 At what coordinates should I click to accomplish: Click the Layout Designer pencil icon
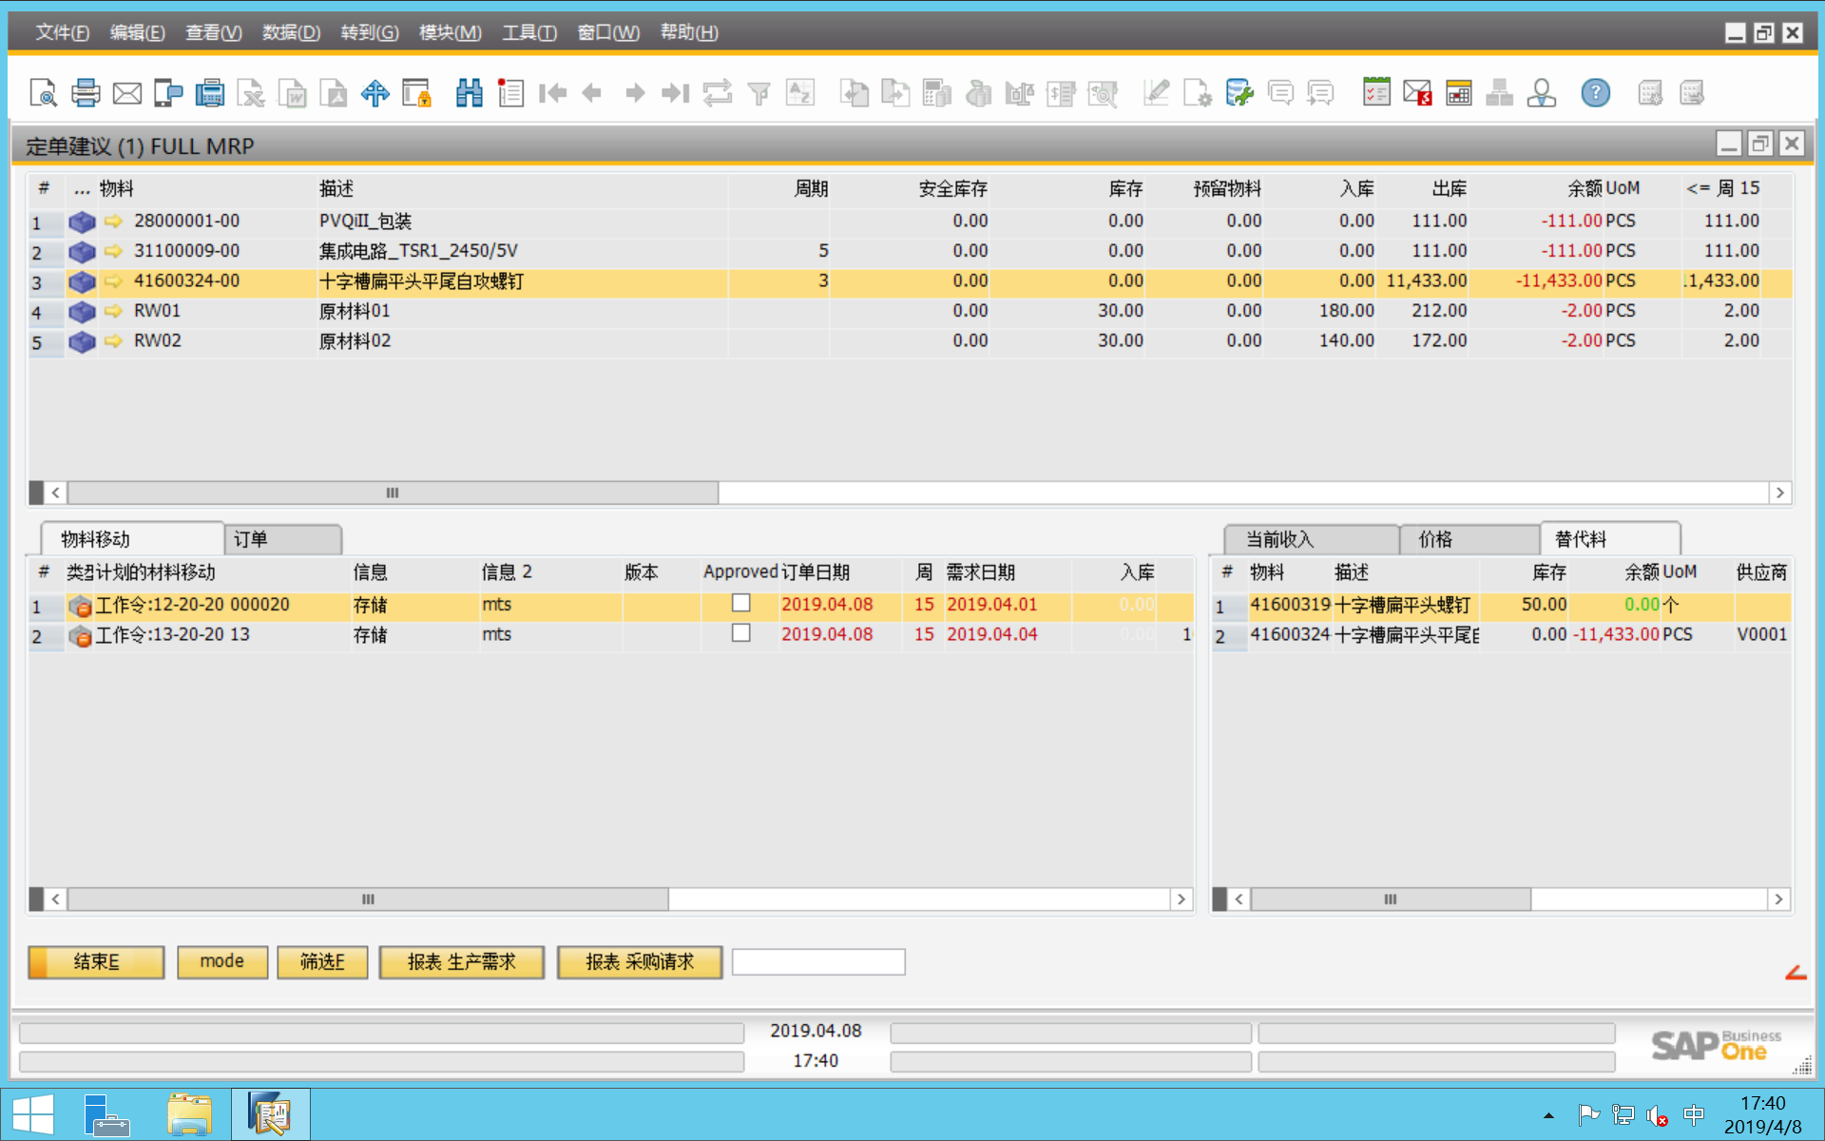(1157, 93)
